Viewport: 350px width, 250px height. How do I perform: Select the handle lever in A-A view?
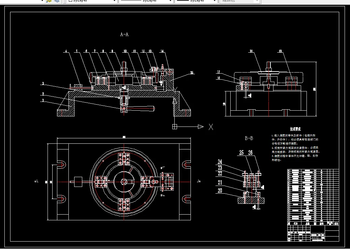coord(141,109)
